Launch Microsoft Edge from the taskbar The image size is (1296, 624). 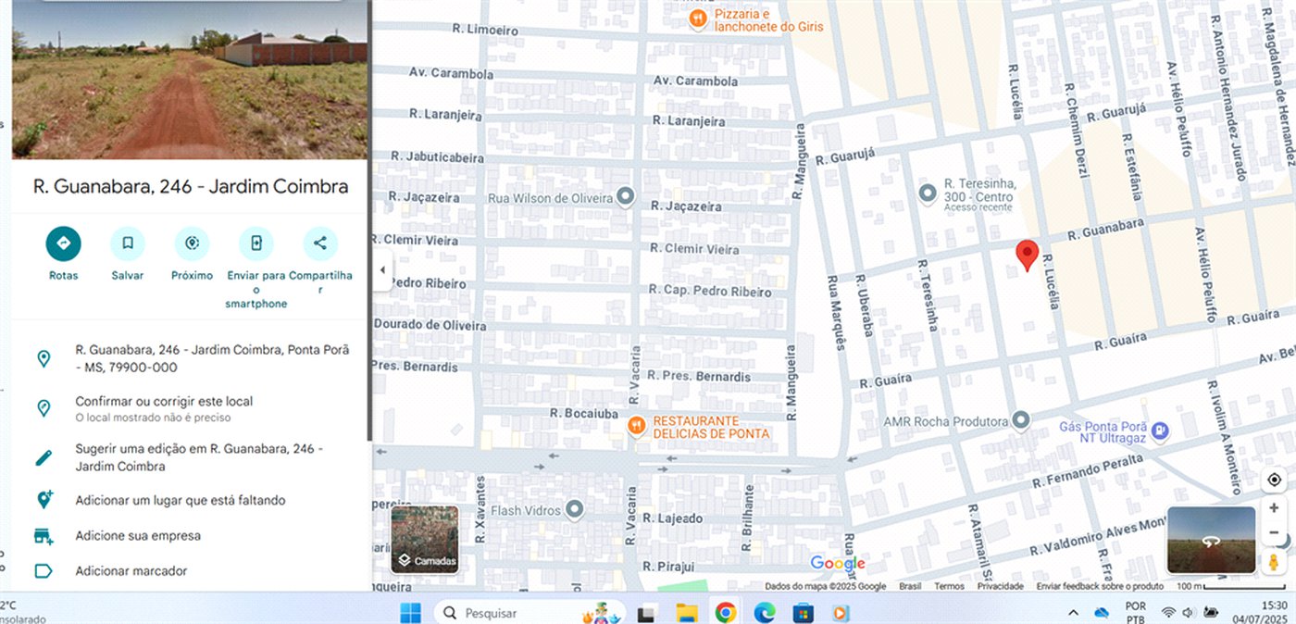[x=764, y=612]
